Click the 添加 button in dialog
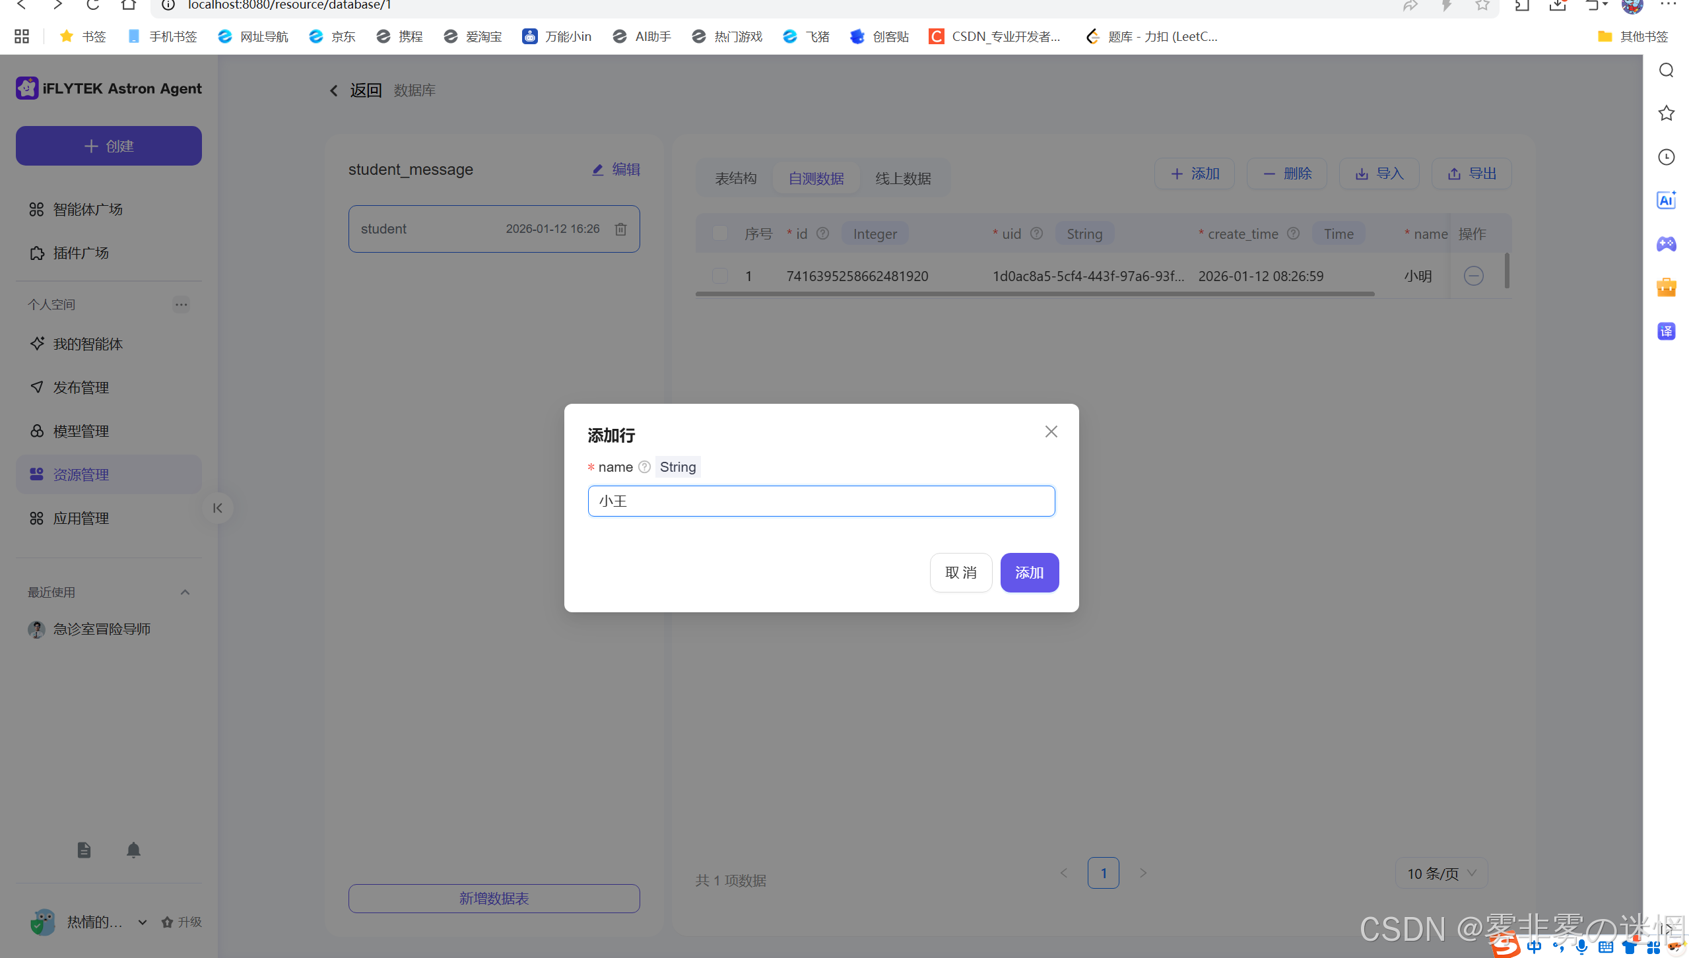Image resolution: width=1689 pixels, height=958 pixels. [x=1029, y=573]
